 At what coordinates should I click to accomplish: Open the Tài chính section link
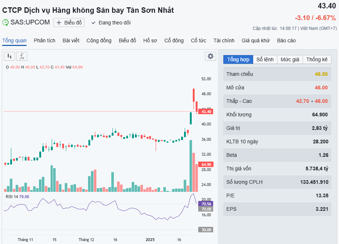[x=224, y=40]
